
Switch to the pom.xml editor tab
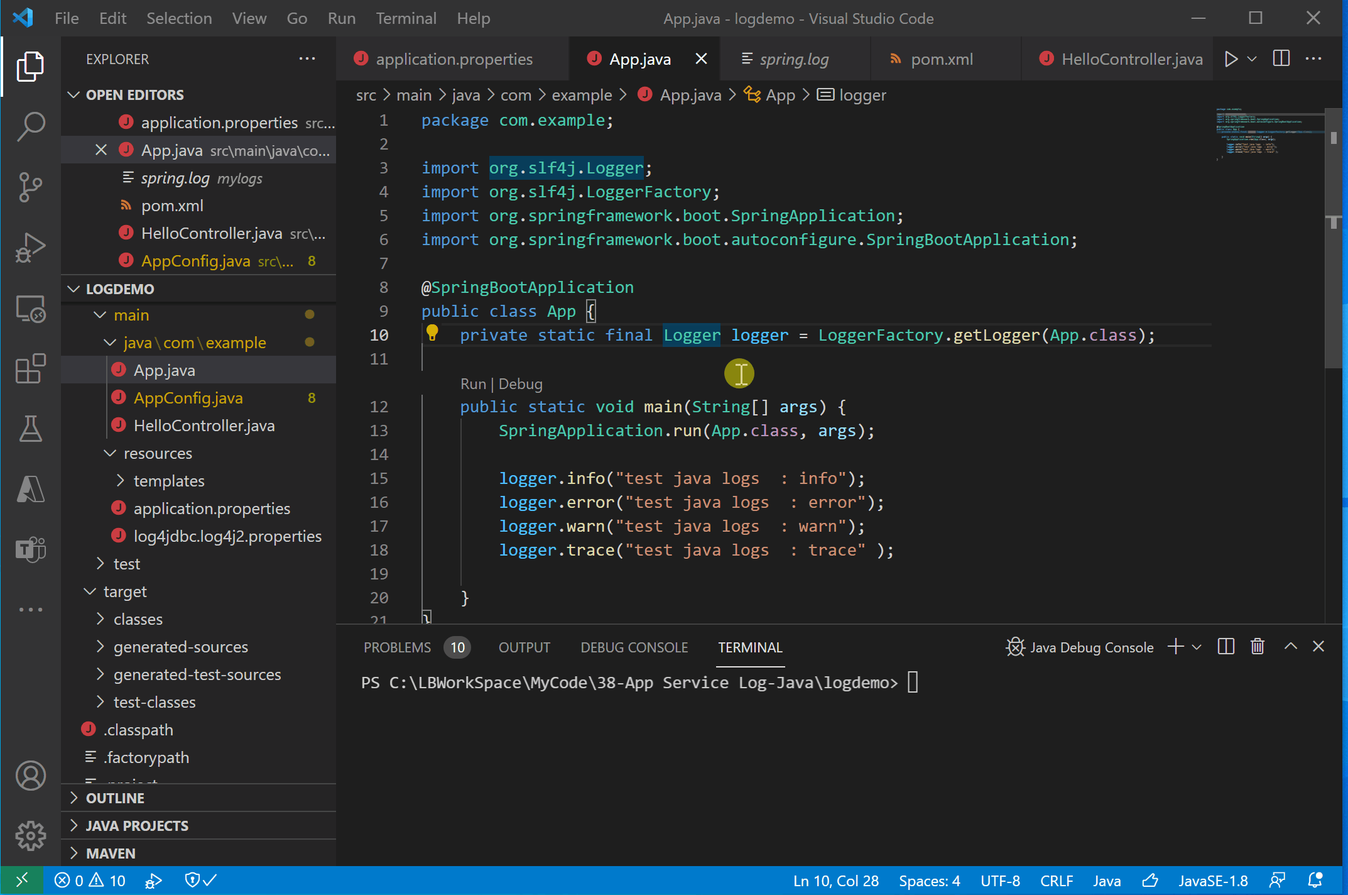click(x=941, y=59)
